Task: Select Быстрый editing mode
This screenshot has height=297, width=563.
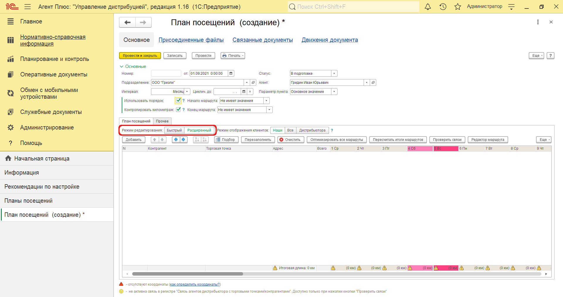Action: coord(174,130)
